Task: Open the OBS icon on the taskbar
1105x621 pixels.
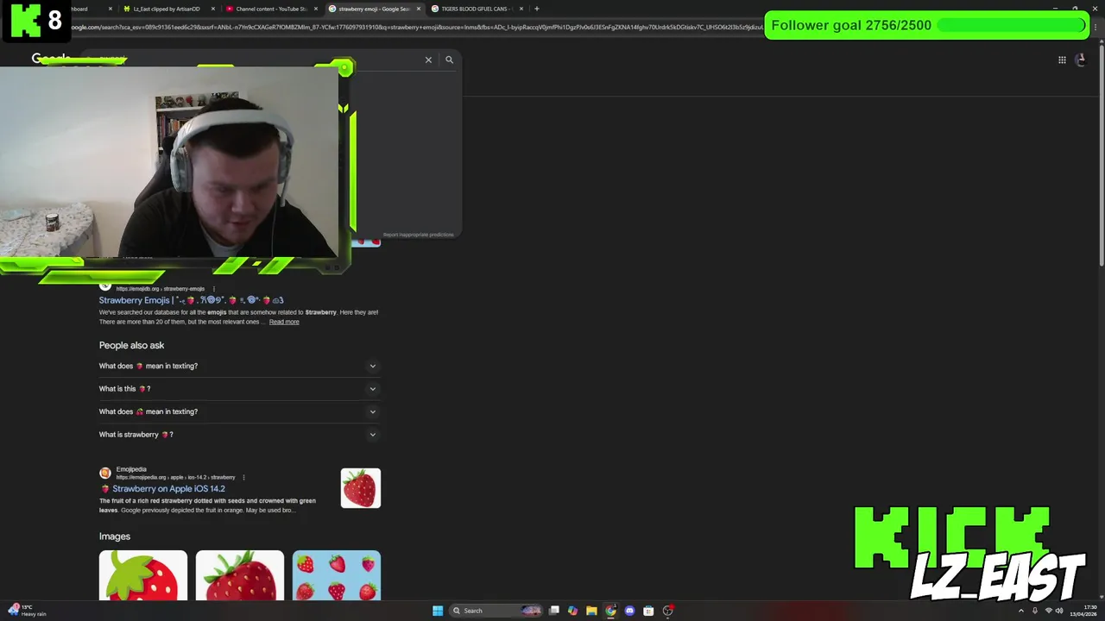Action: (x=667, y=611)
